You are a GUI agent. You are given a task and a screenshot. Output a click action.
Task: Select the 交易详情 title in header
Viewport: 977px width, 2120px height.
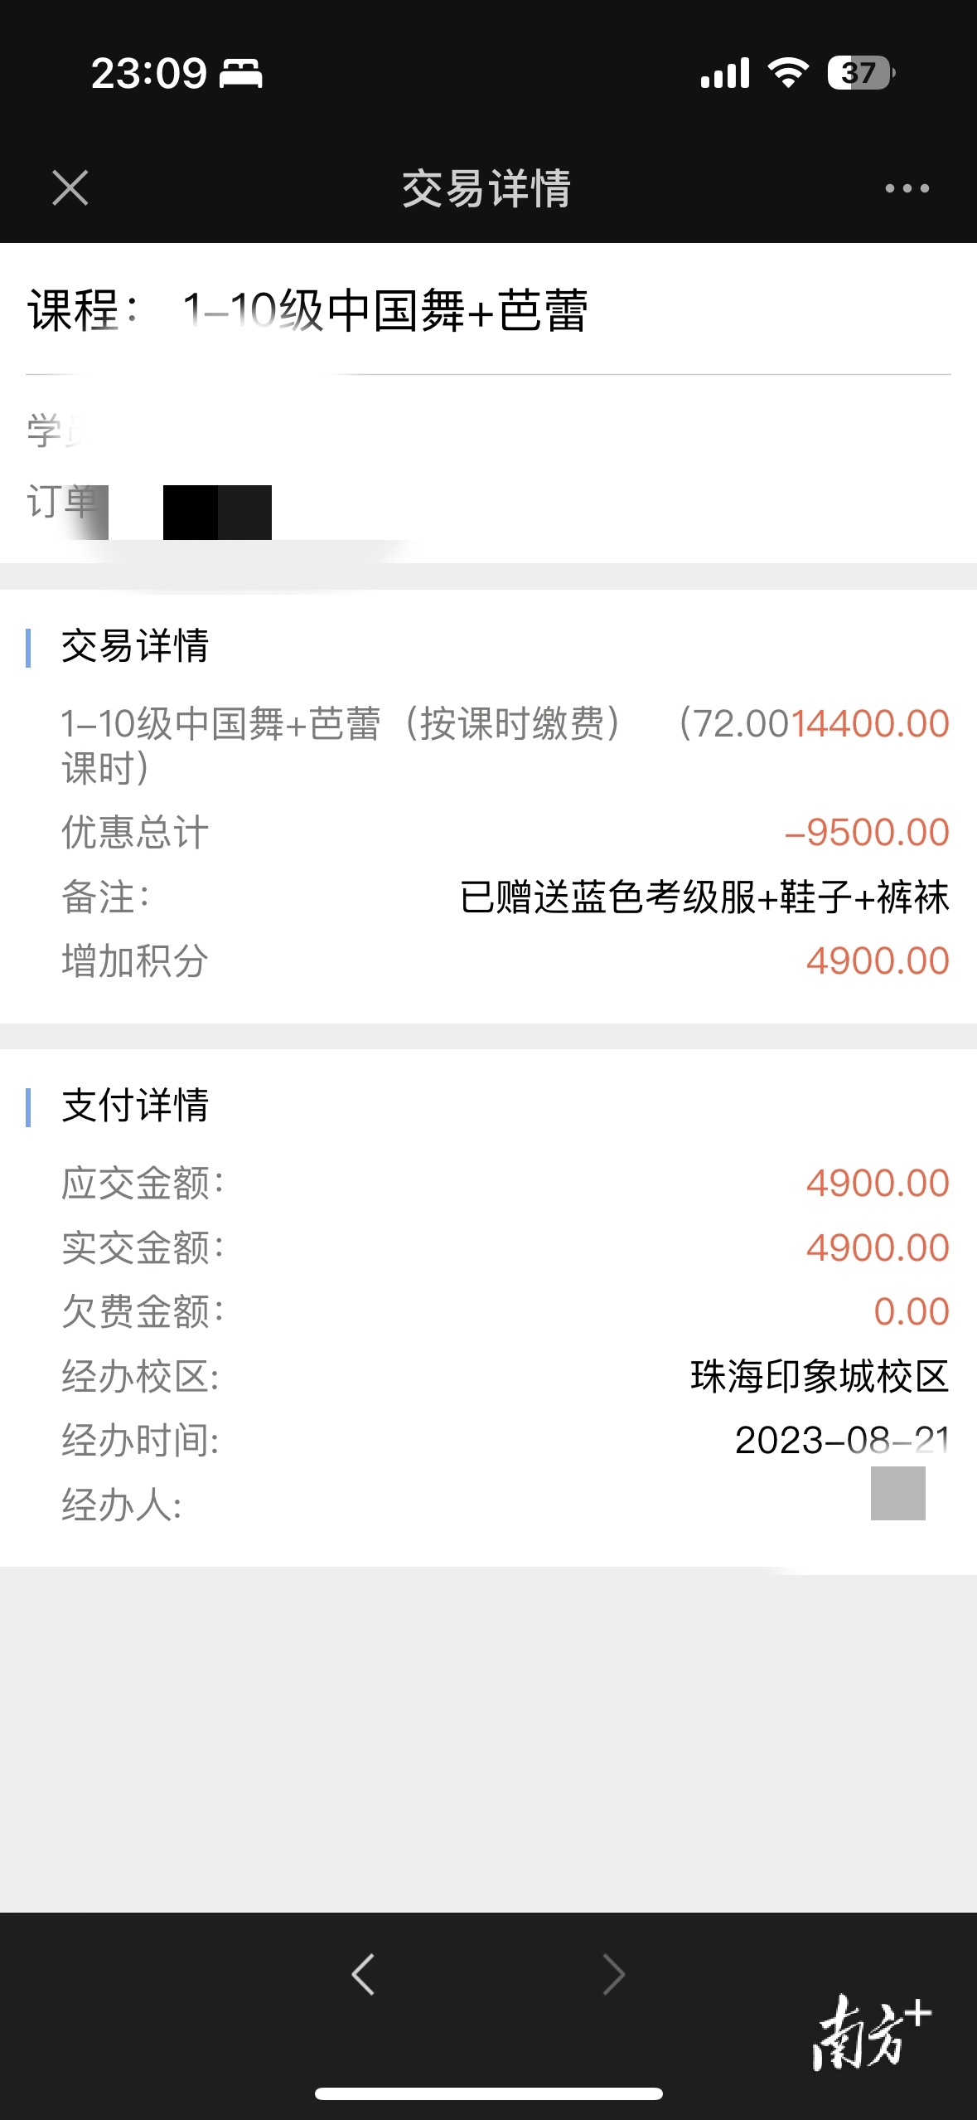487,189
